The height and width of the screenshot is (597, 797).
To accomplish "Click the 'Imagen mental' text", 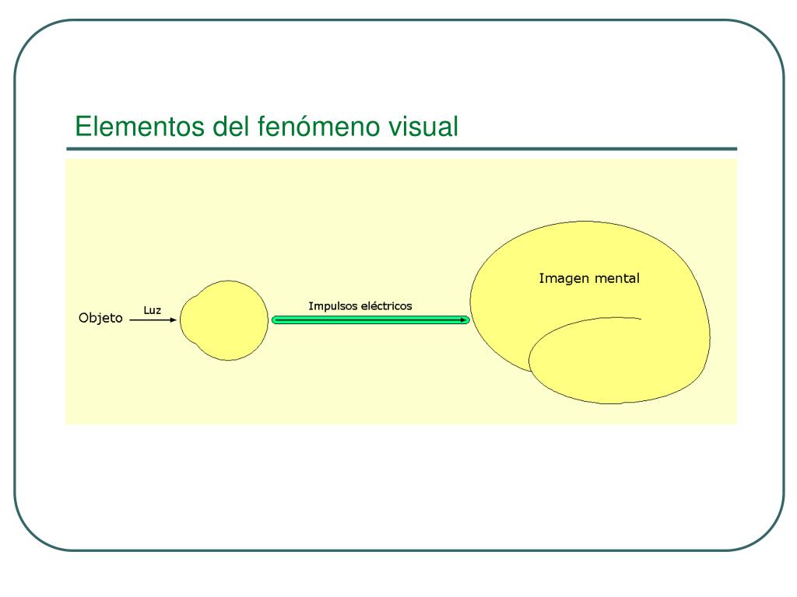I will tap(589, 278).
